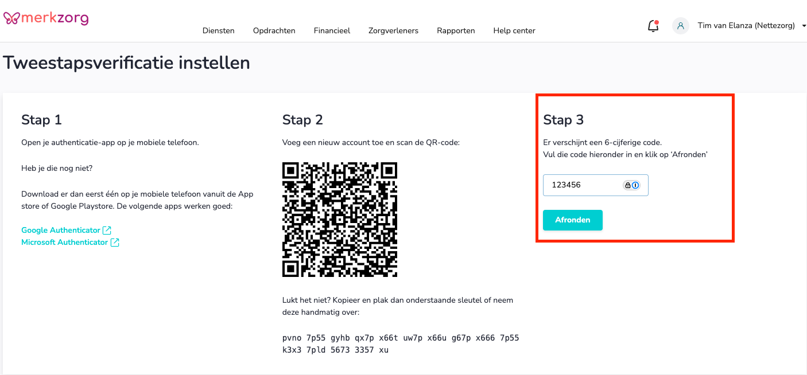Click the external-link icon beside Google Authenticator

click(x=107, y=230)
